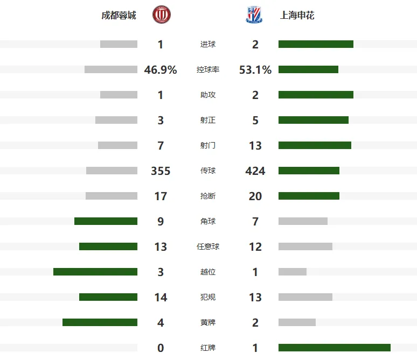Viewport: 417px width, 360px height.
Task: Select the 进球 stat label
Action: (x=208, y=44)
